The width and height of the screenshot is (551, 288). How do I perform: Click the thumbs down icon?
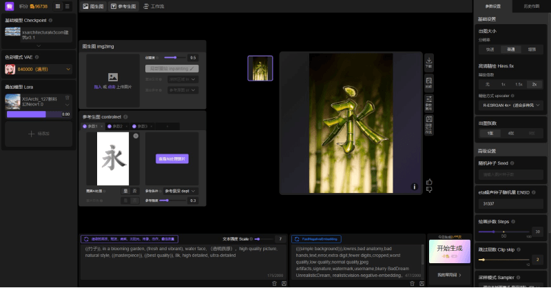click(x=430, y=191)
